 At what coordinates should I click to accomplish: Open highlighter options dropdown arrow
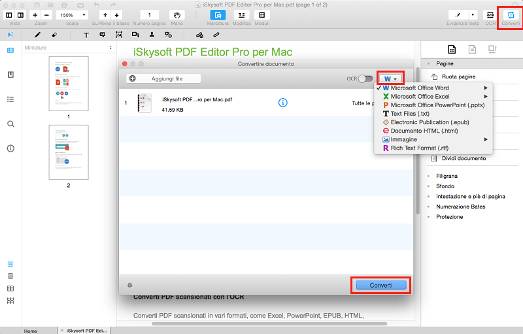click(x=473, y=15)
